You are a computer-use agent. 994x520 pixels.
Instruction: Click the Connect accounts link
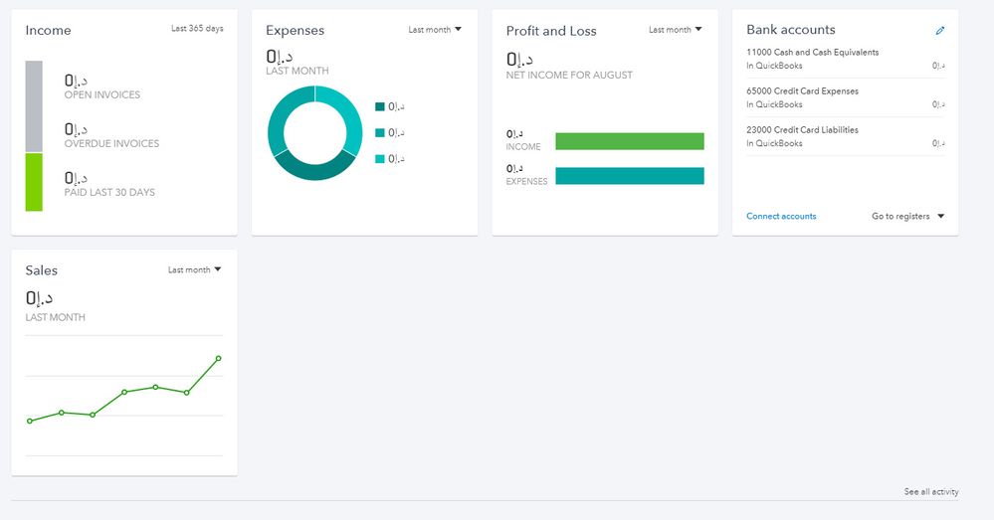pos(781,217)
